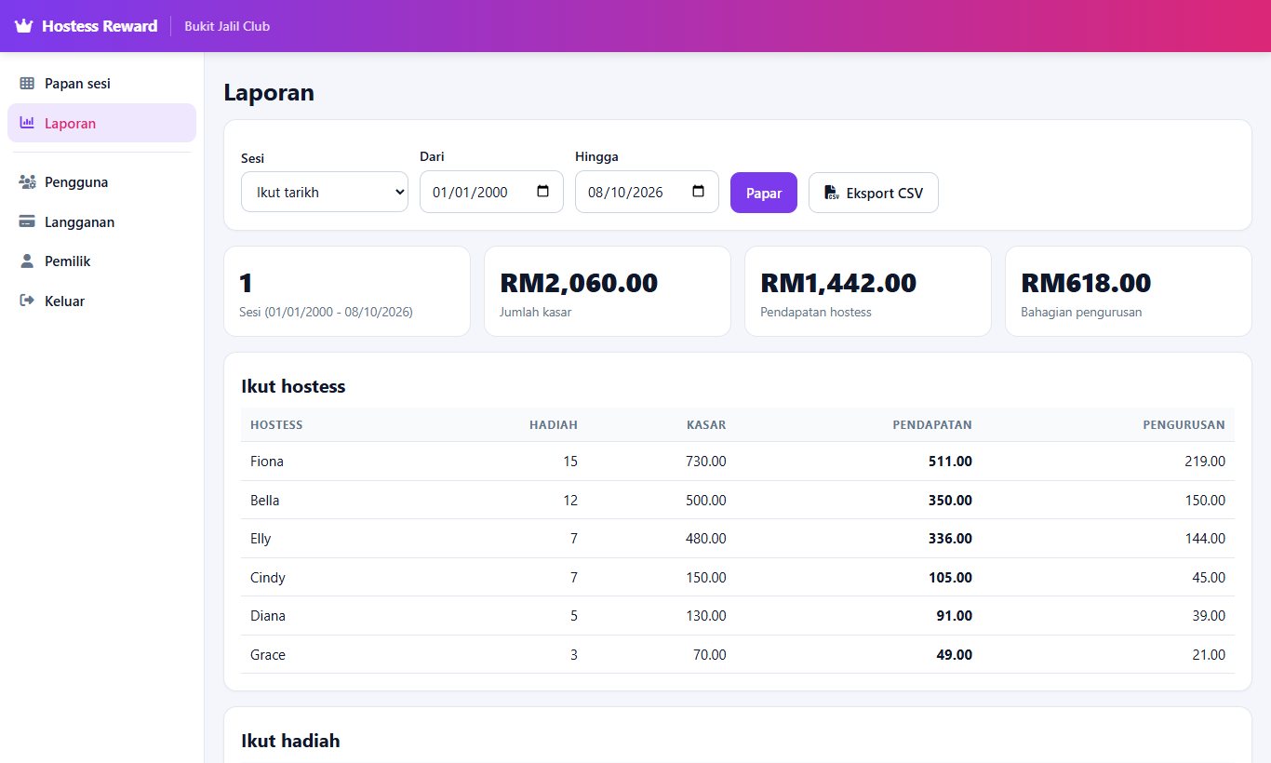Click Fiona's pendapatan value 511.00

coord(950,462)
